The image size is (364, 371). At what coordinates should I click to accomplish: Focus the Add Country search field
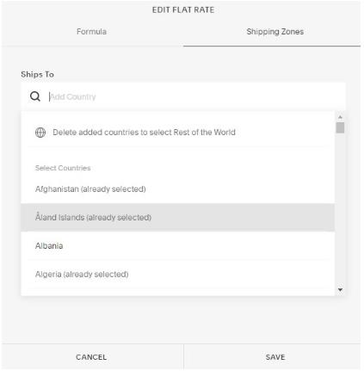tap(183, 96)
